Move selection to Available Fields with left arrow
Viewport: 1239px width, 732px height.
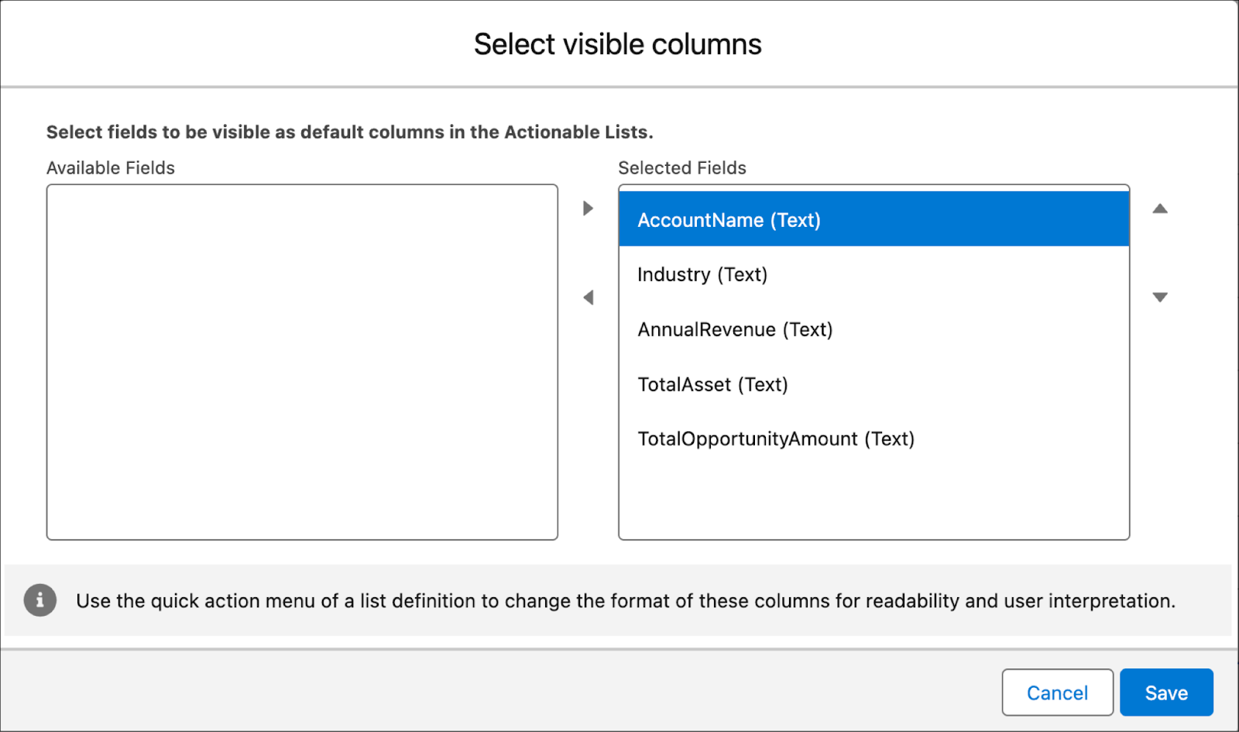click(588, 297)
